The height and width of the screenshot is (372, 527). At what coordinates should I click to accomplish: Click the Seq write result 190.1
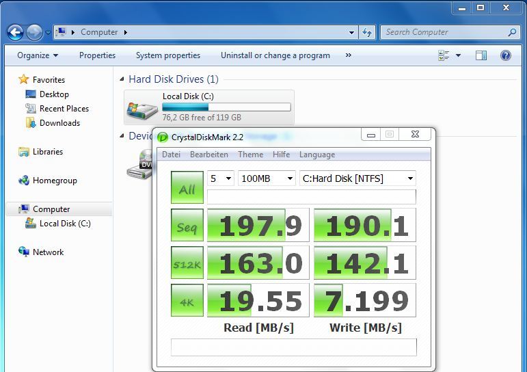pyautogui.click(x=365, y=225)
